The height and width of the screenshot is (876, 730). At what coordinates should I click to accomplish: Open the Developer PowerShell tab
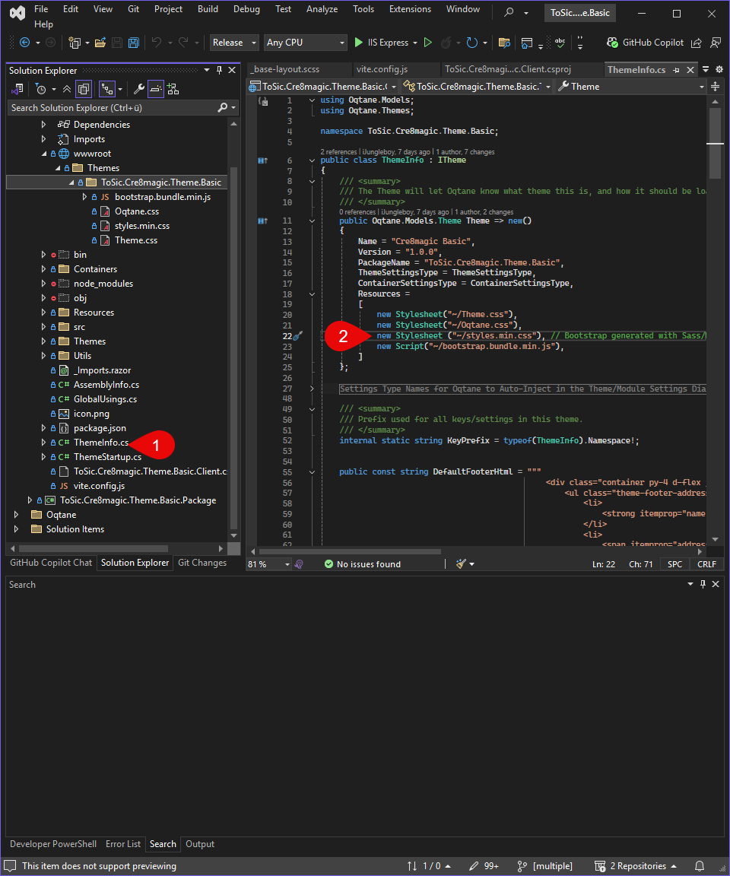pos(53,843)
